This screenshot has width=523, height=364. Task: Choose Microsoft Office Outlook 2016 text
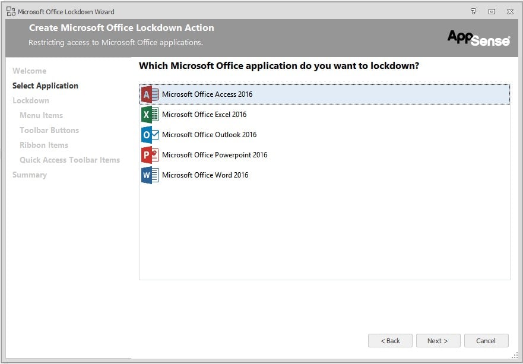pos(209,135)
